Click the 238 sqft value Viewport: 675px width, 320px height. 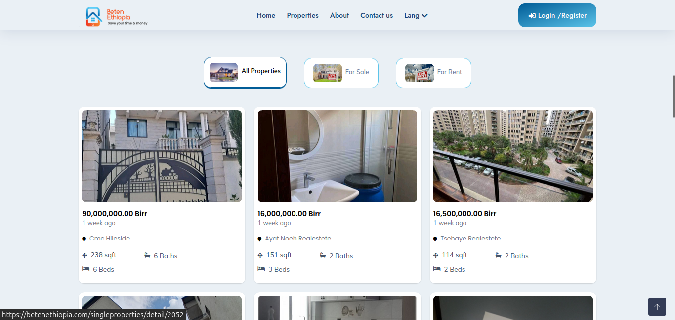[x=103, y=255]
